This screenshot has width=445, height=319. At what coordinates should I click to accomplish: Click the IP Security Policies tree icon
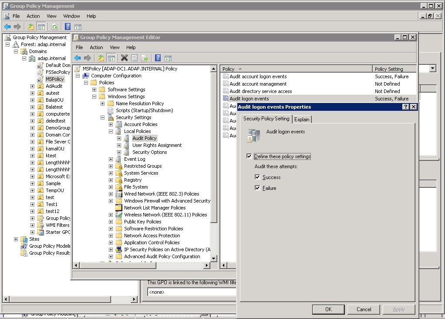(x=119, y=249)
